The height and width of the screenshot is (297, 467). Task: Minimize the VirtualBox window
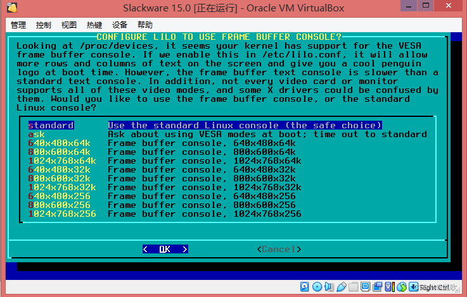409,6
